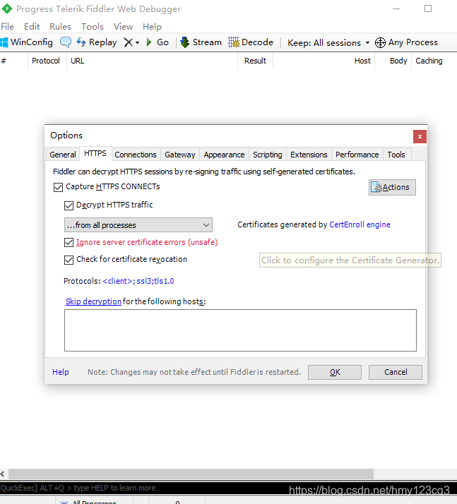Open the Help link in Options
Image resolution: width=457 pixels, height=504 pixels.
[61, 372]
